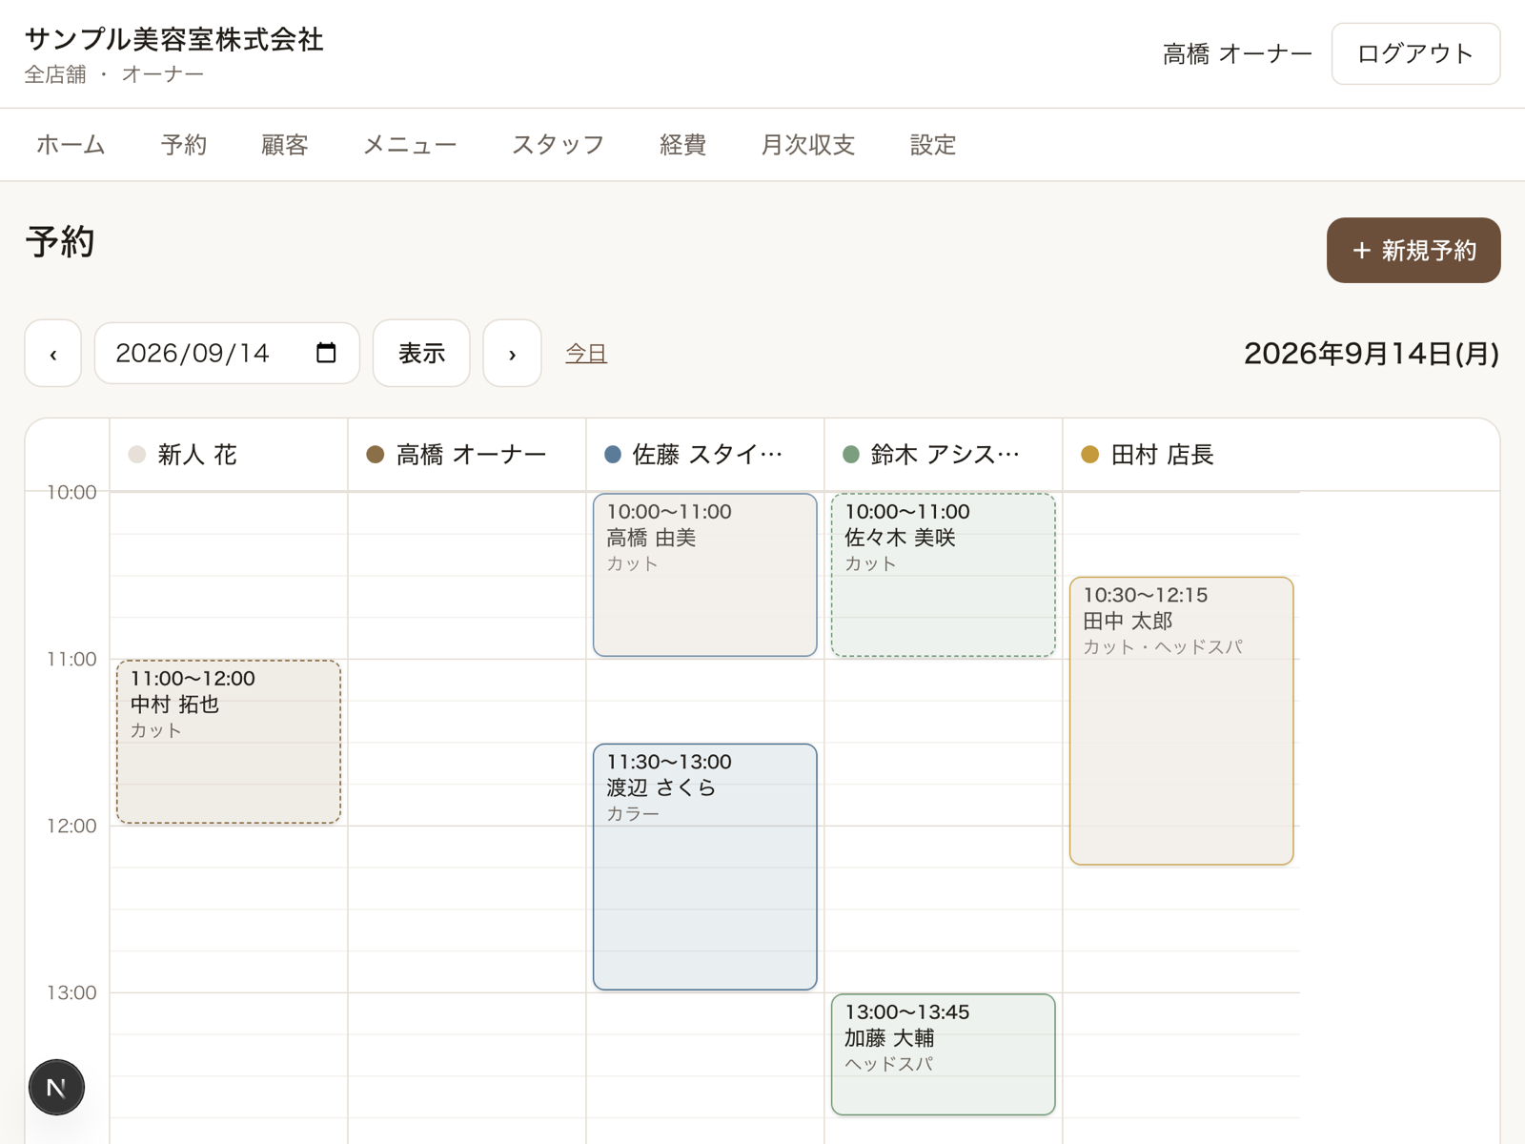Click the Next.js dev tools N badge
This screenshot has height=1144, width=1525.
(x=56, y=1087)
